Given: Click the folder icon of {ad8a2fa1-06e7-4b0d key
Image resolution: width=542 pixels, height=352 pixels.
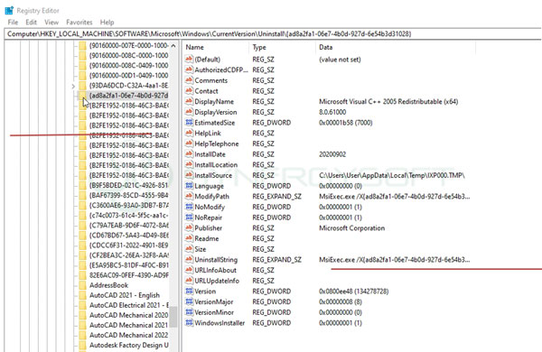Looking at the screenshot, I should tap(82, 96).
